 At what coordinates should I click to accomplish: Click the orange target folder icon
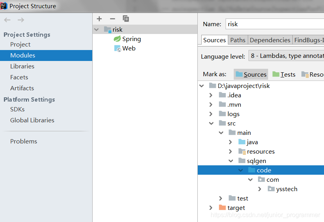click(222, 207)
